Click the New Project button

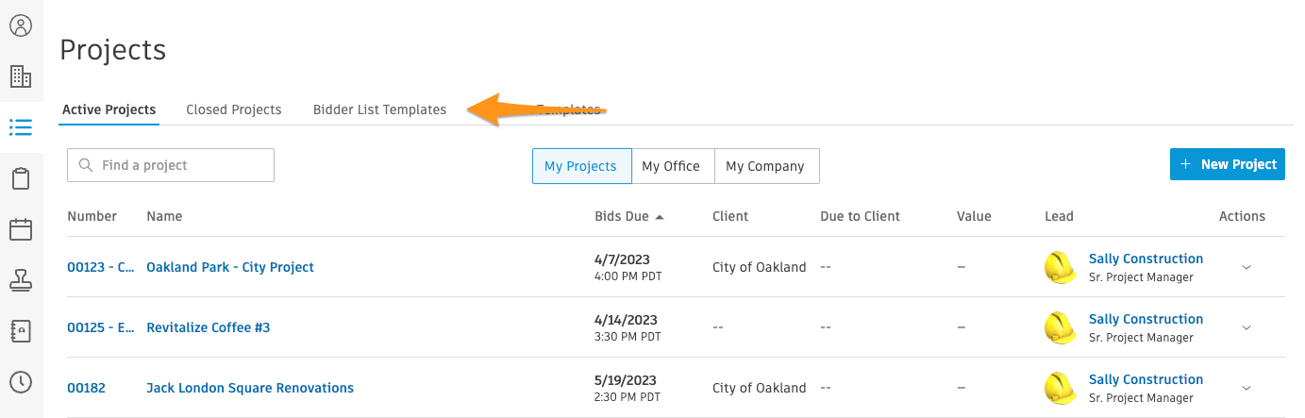[1228, 164]
